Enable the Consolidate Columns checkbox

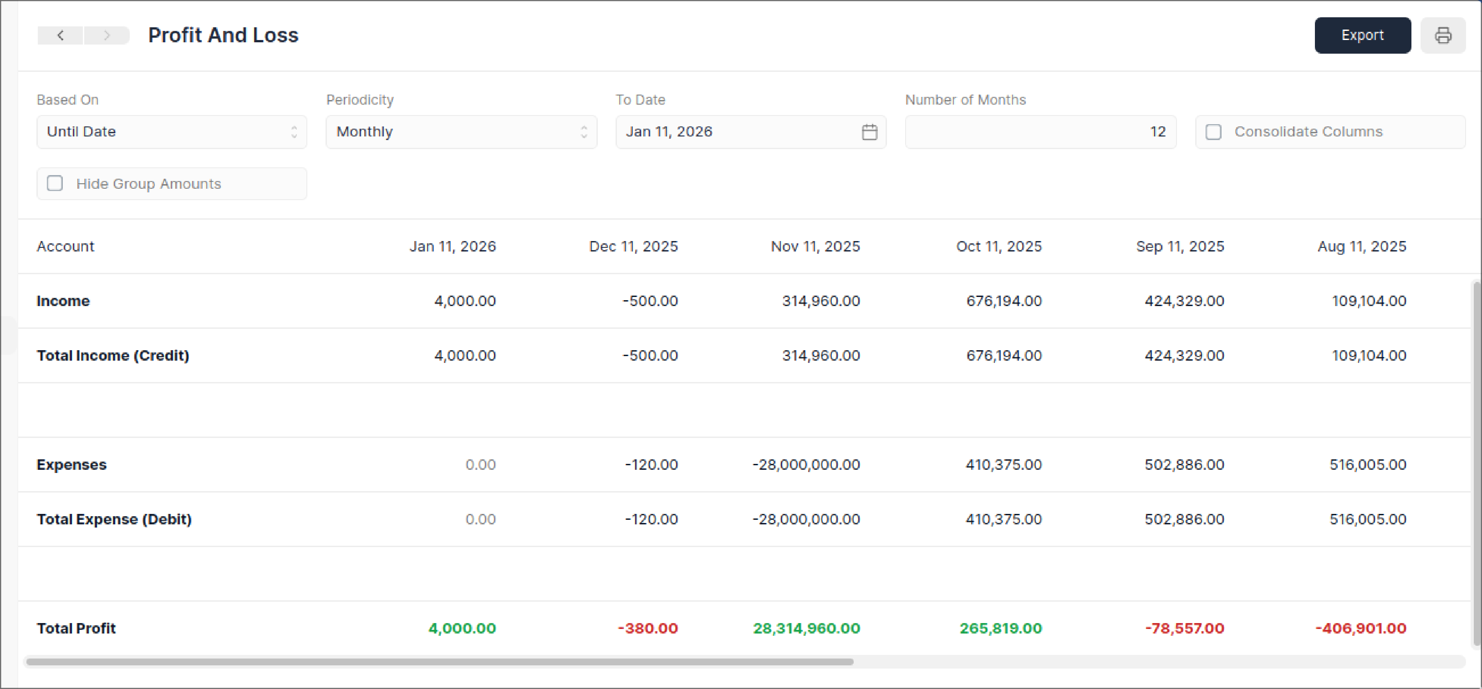(x=1213, y=131)
